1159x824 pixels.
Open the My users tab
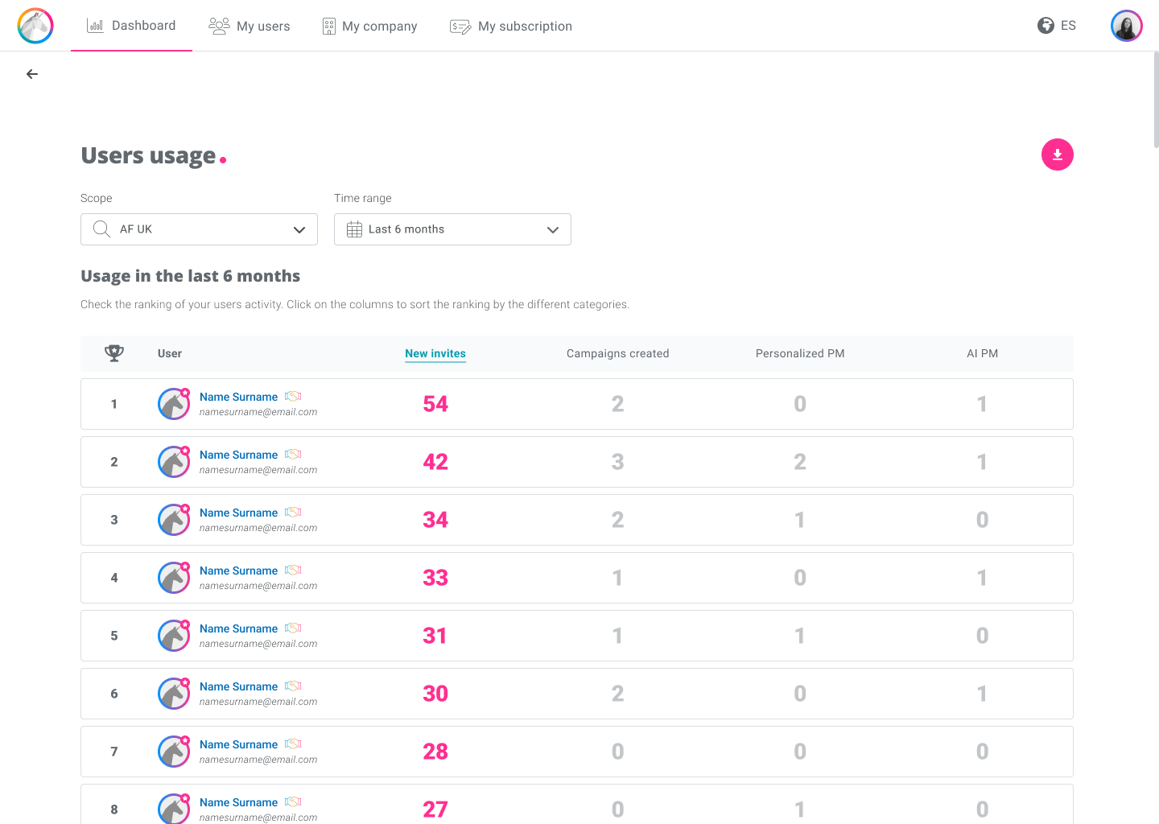[249, 26]
